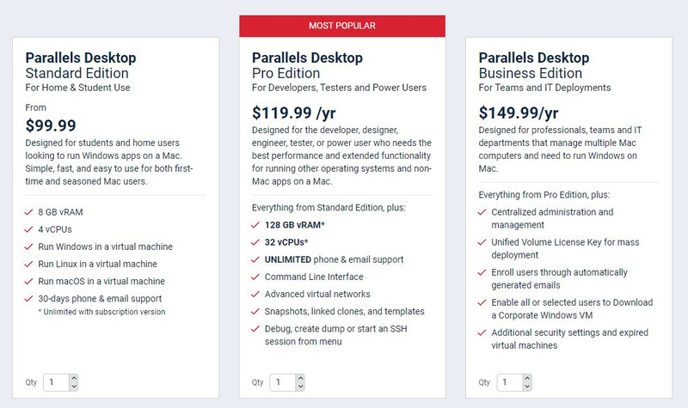688x408 pixels.
Task: Decrease Standard Edition quantity with down arrow
Action: (x=73, y=387)
